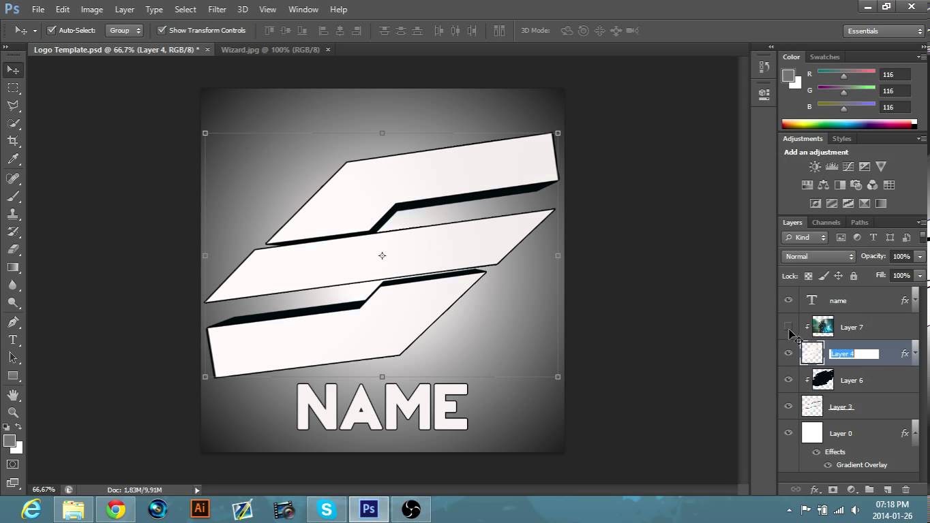Select the Path Selection tool
Image resolution: width=930 pixels, height=523 pixels.
pyautogui.click(x=13, y=358)
